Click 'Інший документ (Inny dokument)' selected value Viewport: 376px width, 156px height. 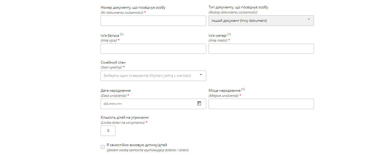[239, 21]
